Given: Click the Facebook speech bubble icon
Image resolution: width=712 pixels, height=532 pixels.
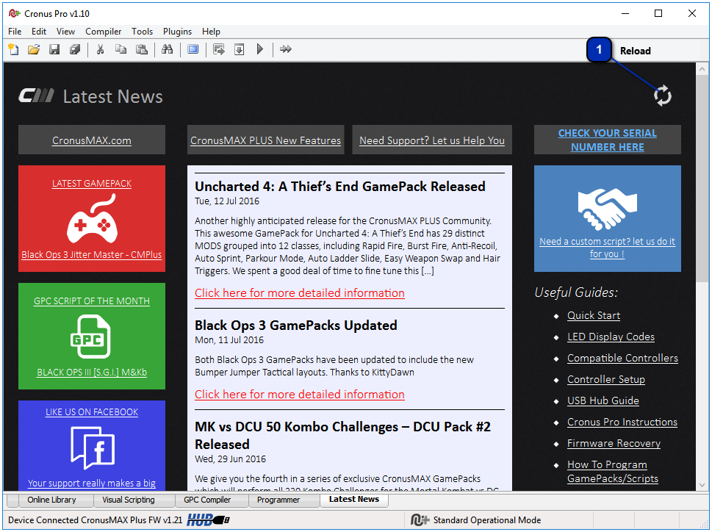Looking at the screenshot, I should [x=93, y=448].
